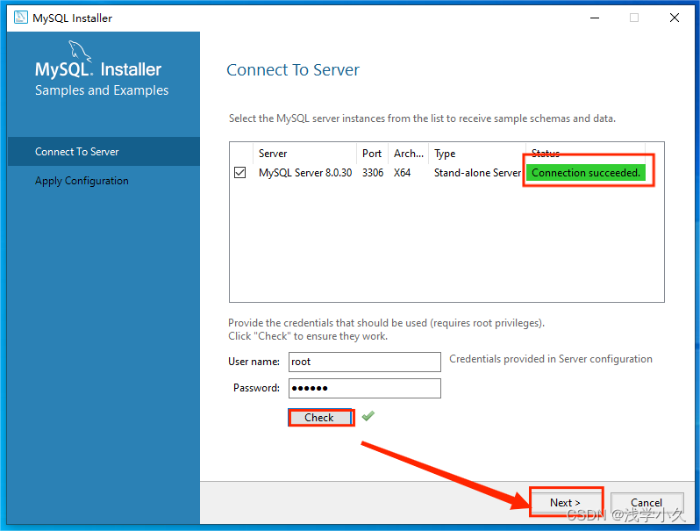Close the MySQL Installer window
The height and width of the screenshot is (531, 700).
tap(675, 18)
